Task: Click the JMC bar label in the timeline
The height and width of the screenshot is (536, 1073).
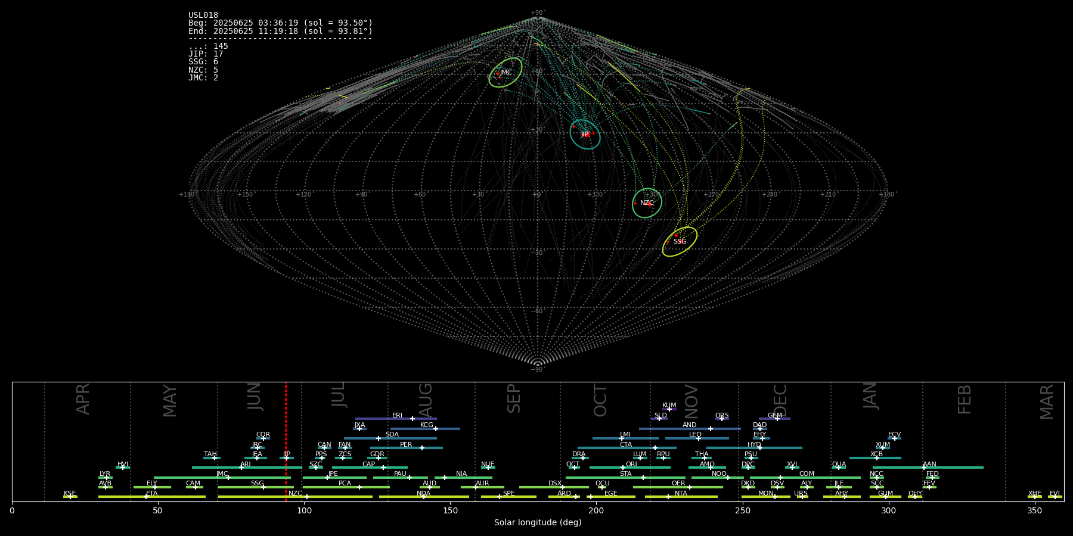Action: [222, 474]
